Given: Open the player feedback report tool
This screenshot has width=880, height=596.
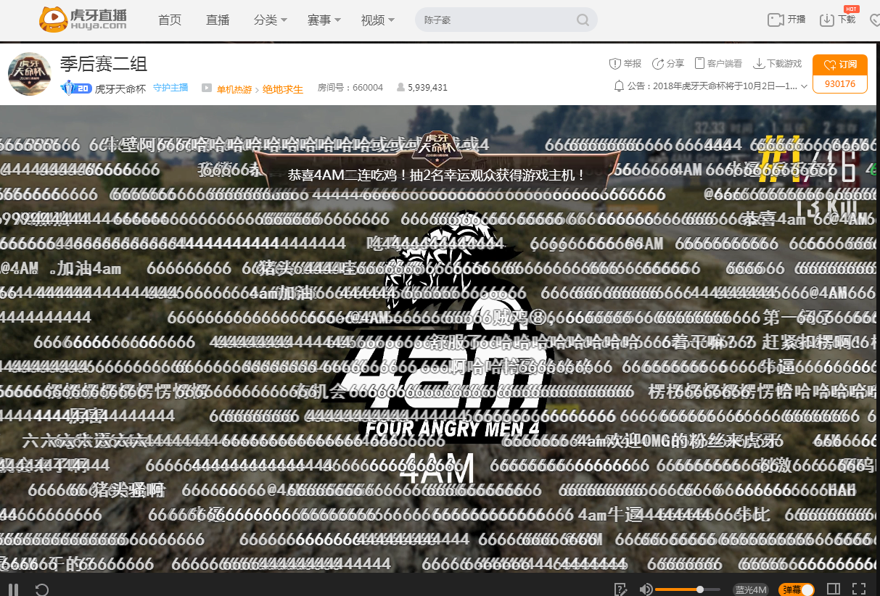Looking at the screenshot, I should (x=620, y=588).
